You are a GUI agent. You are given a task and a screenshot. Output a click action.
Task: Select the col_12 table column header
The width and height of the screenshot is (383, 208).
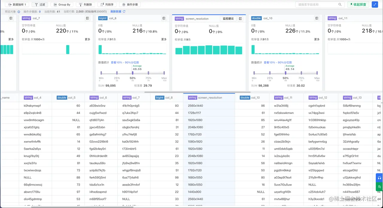(321, 97)
